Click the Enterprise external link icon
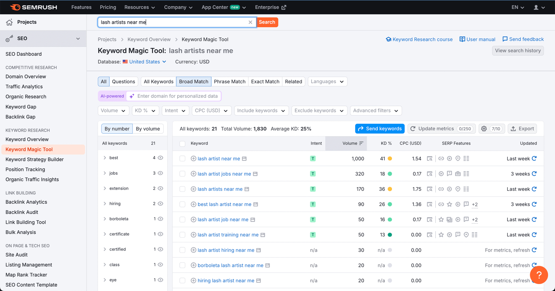 [284, 7]
